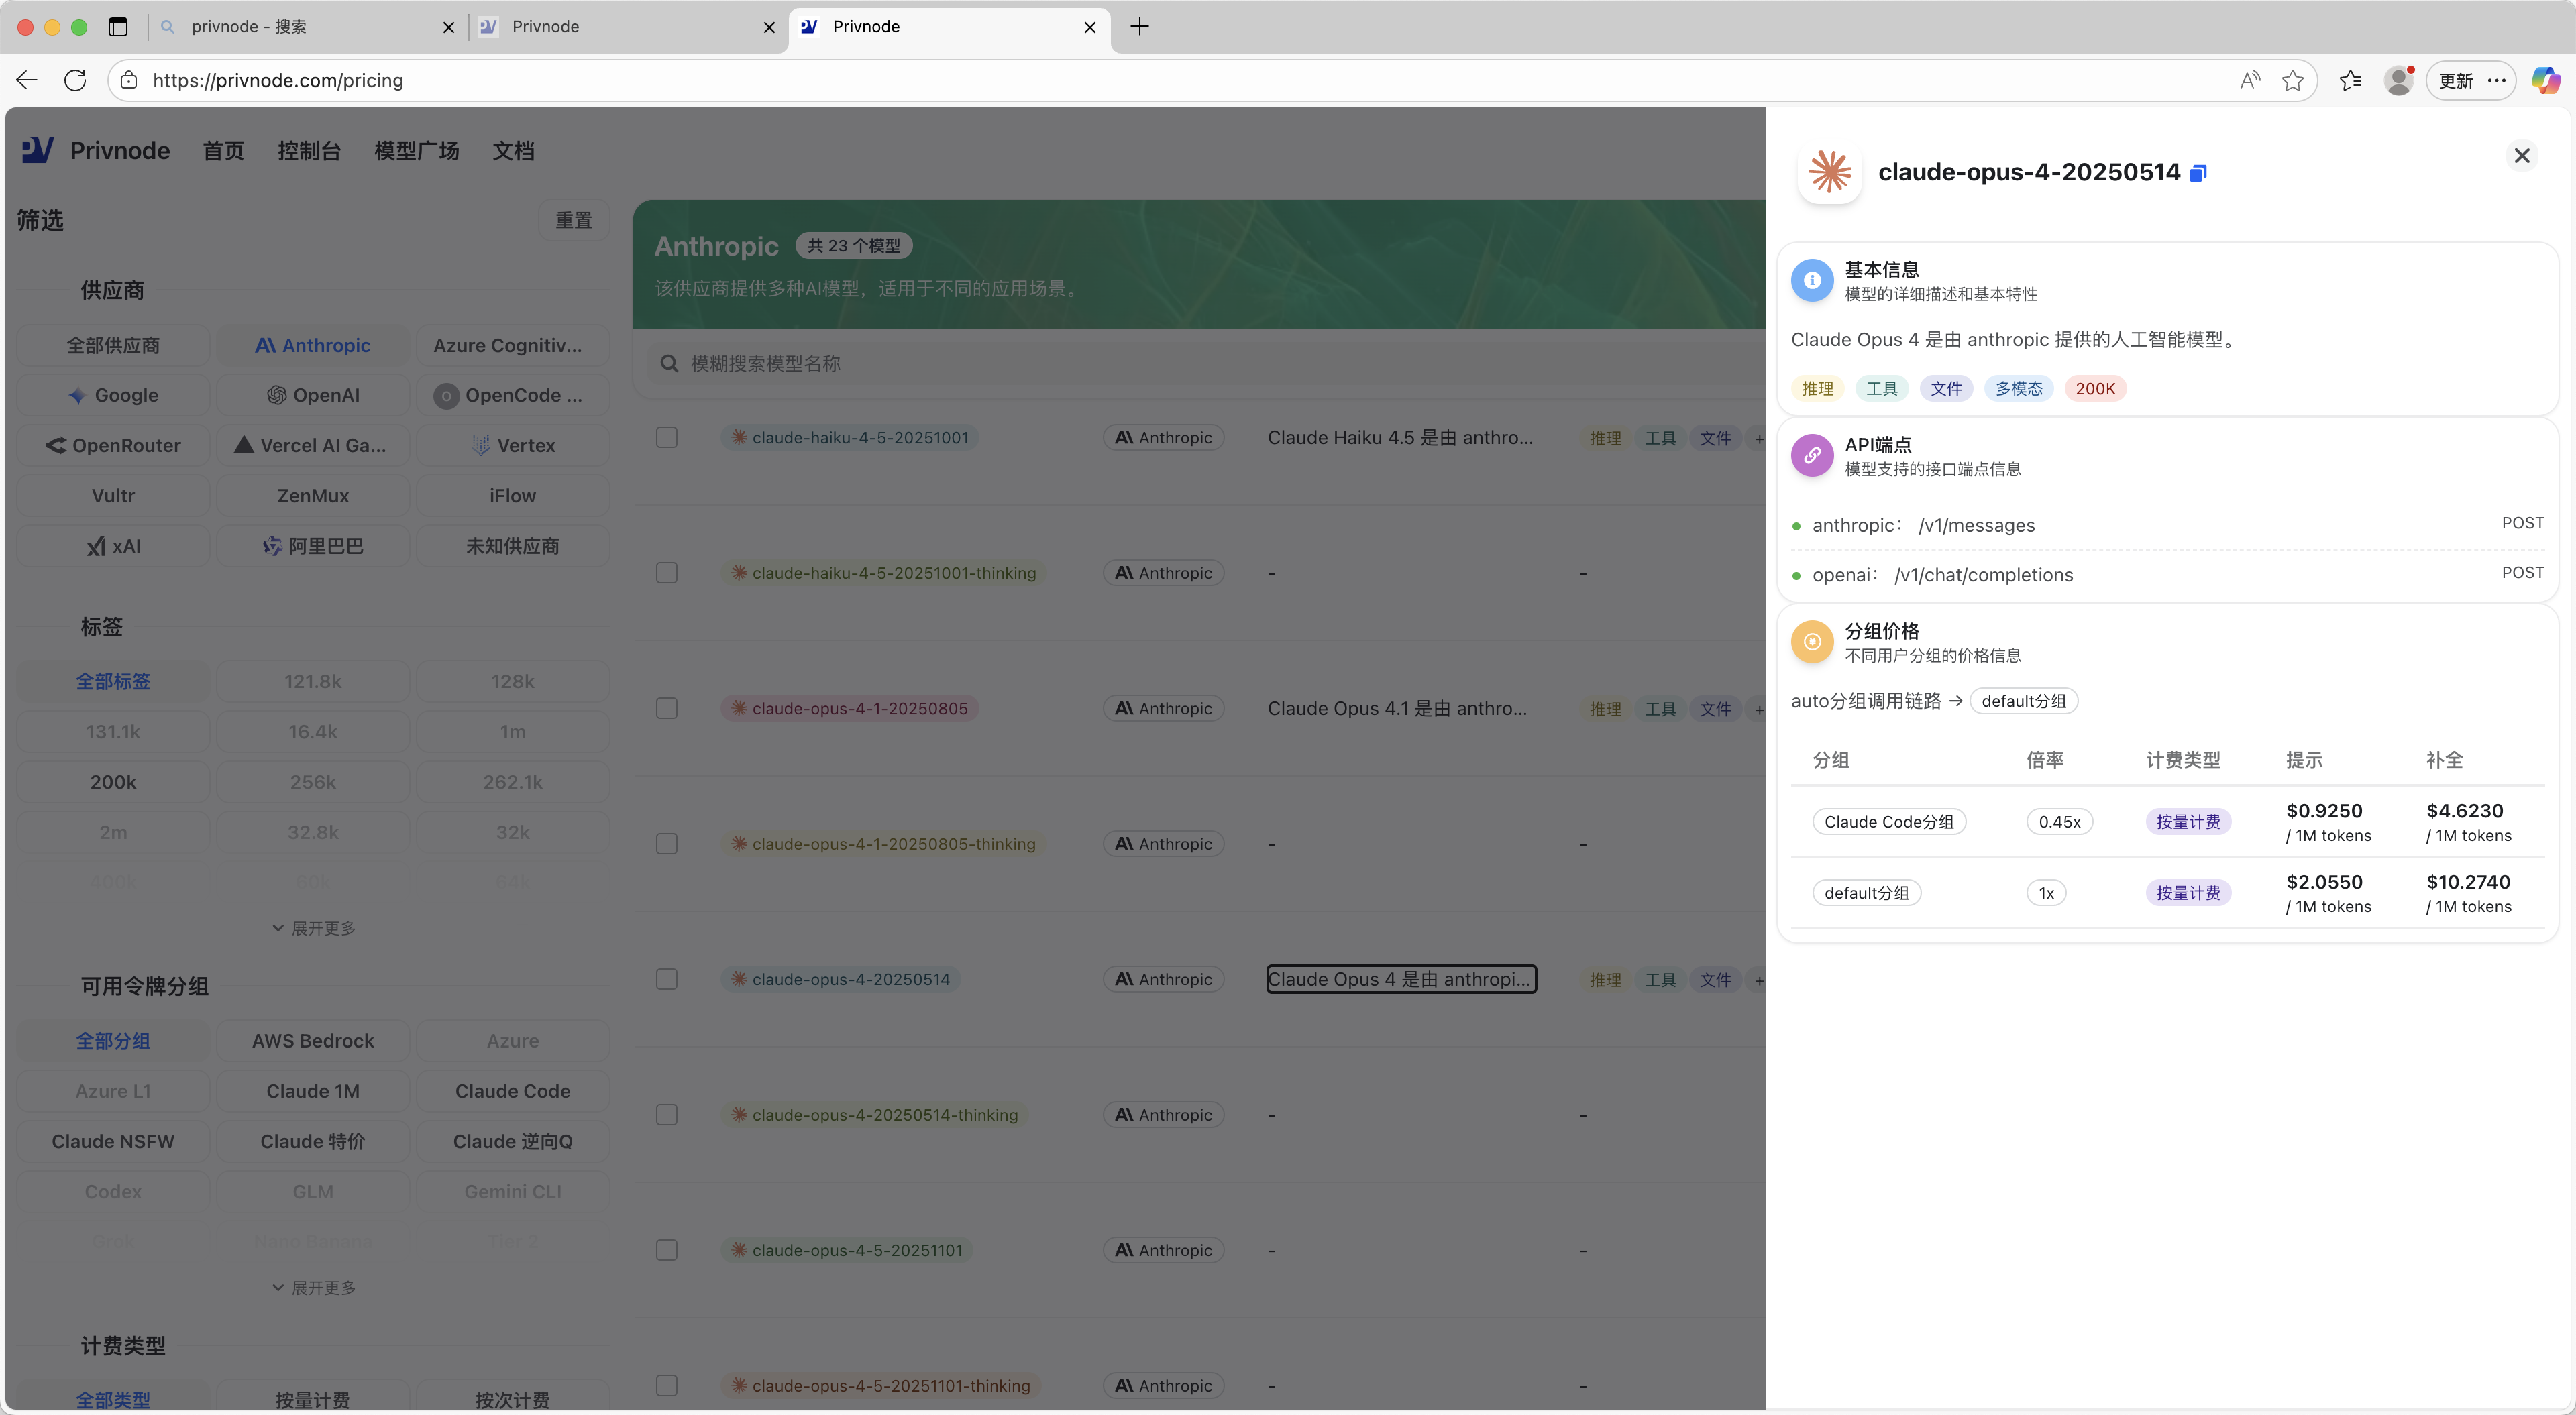2576x1415 pixels.
Task: Open the 模型广场 navigation item
Action: [x=416, y=151]
